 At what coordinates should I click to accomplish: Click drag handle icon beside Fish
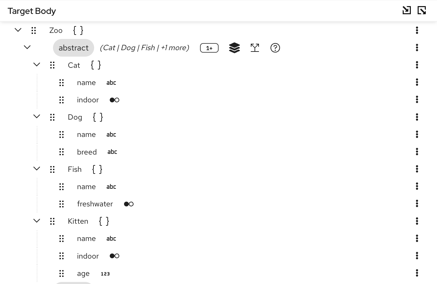point(52,169)
